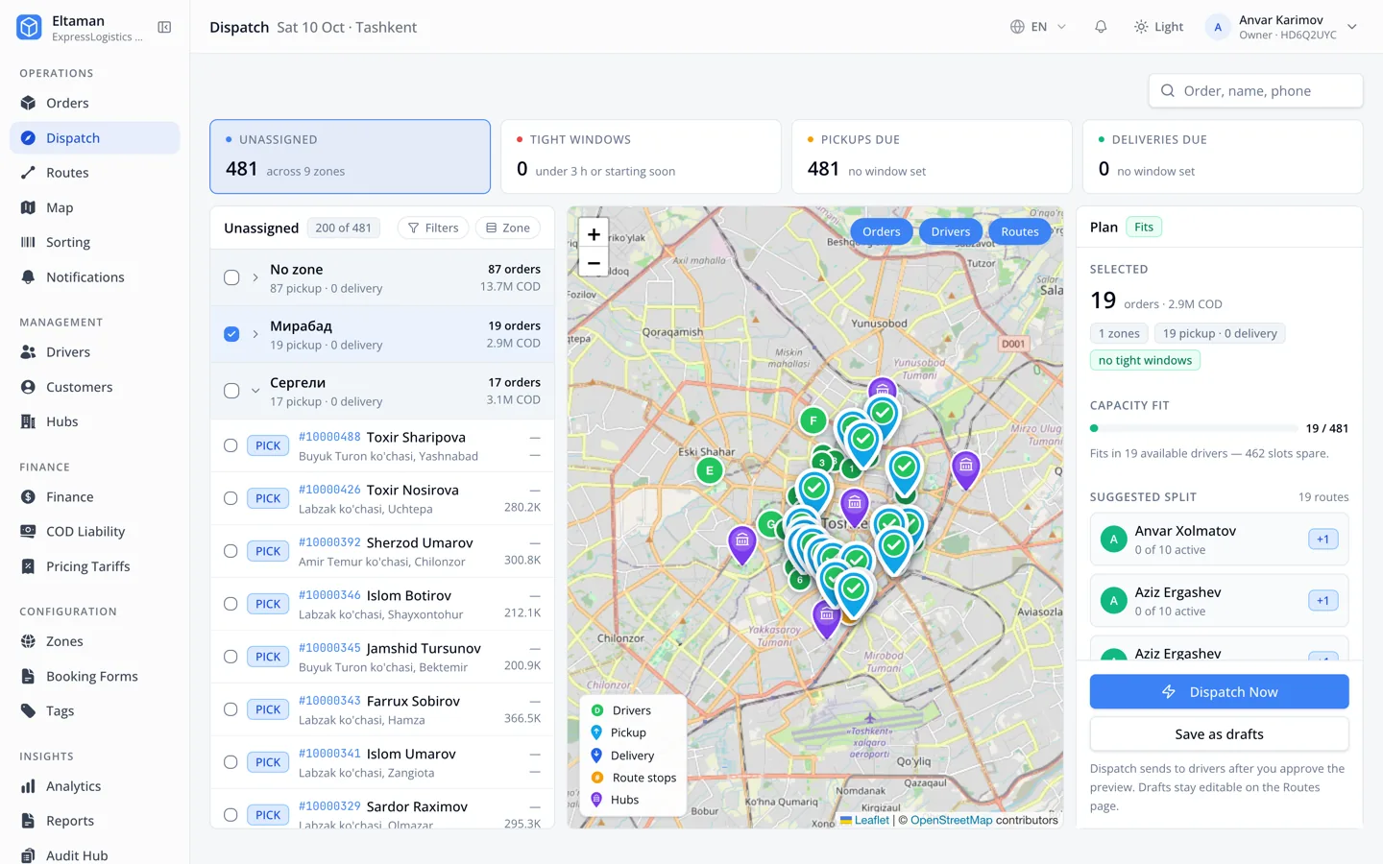
Task: Select order #10000426 Toxir Nosirova checkbox
Action: [x=230, y=498]
